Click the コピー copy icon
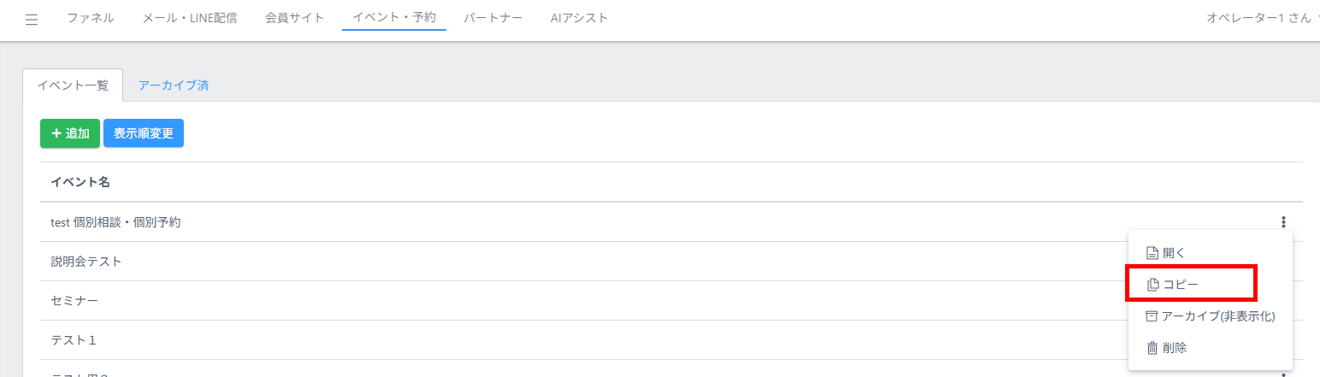The height and width of the screenshot is (377, 1320). [x=1152, y=285]
